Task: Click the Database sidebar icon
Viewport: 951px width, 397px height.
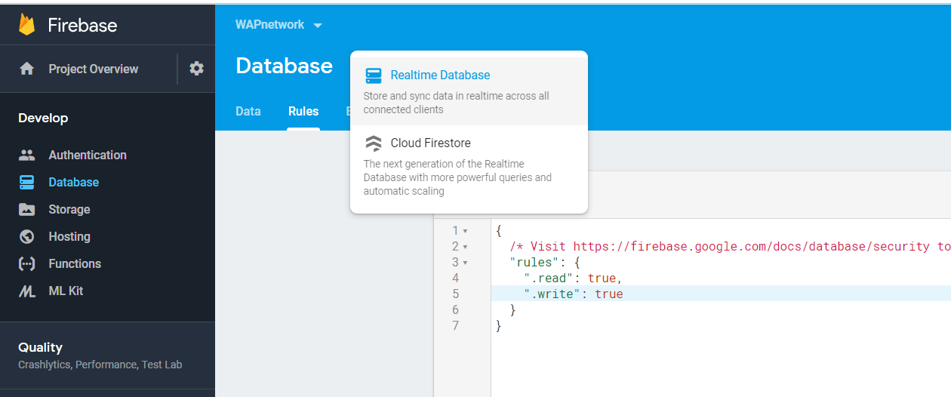Action: pyautogui.click(x=27, y=182)
